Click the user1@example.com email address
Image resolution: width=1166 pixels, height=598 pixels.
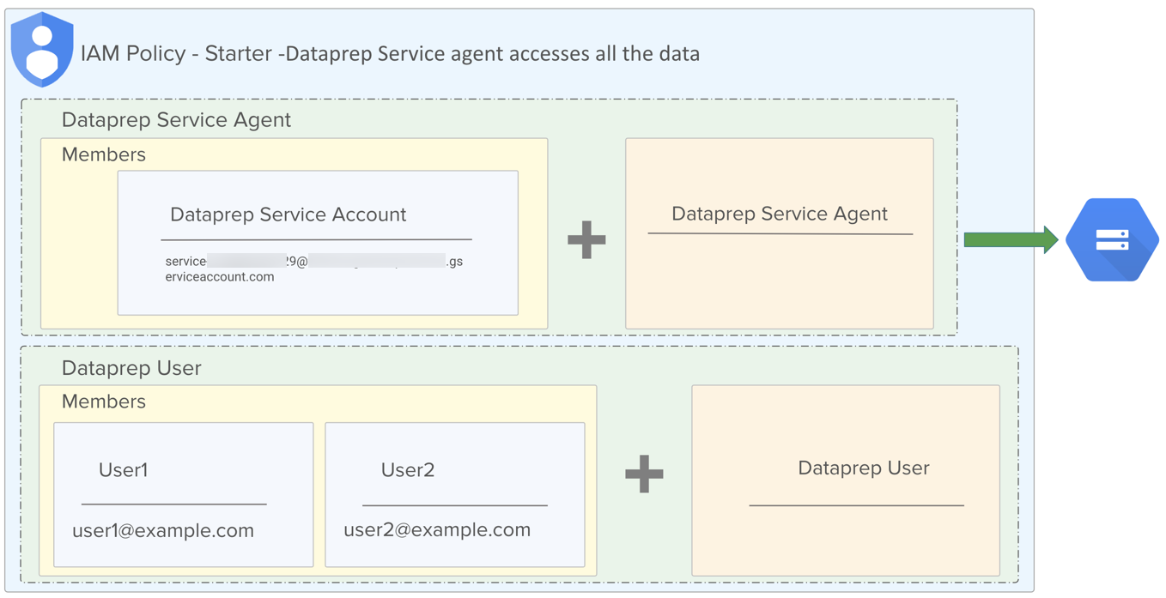163,530
